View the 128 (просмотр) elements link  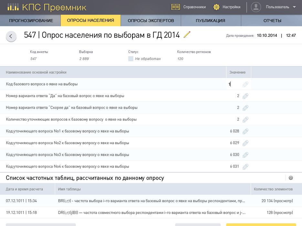point(280,212)
